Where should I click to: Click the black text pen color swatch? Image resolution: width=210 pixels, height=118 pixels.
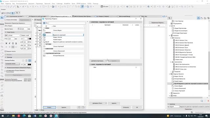click(30, 39)
